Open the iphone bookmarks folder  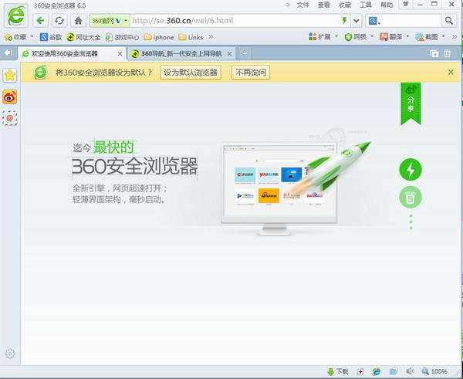[x=158, y=37]
